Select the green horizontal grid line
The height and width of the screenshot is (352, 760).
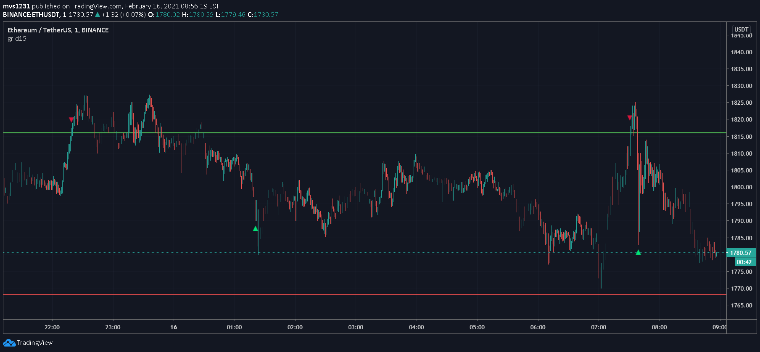pyautogui.click(x=364, y=133)
